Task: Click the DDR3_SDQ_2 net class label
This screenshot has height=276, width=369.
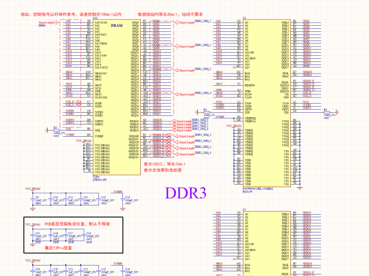Action: tap(202, 45)
